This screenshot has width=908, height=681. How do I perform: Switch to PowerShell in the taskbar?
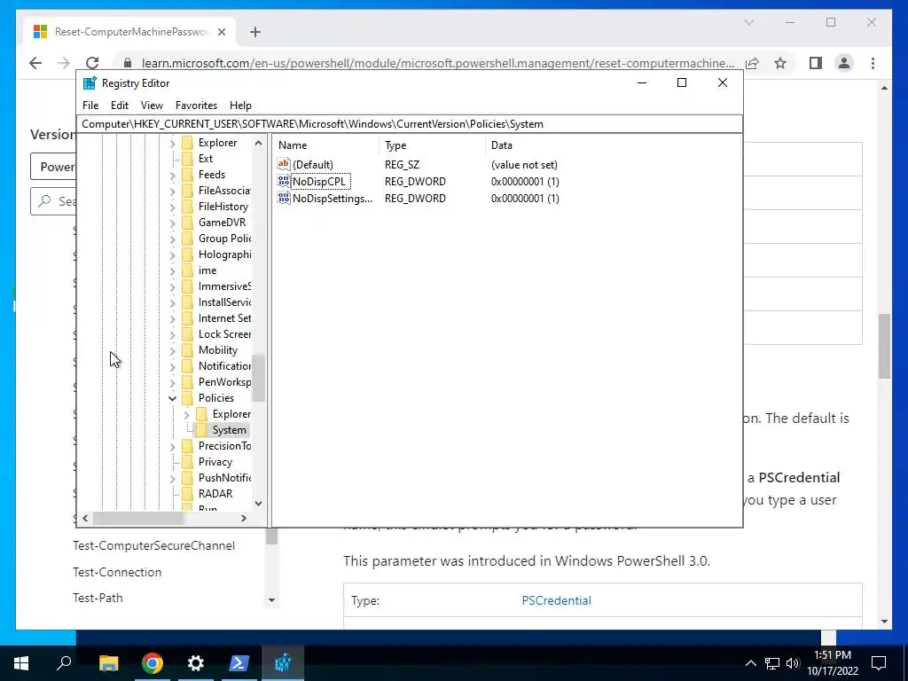click(239, 663)
